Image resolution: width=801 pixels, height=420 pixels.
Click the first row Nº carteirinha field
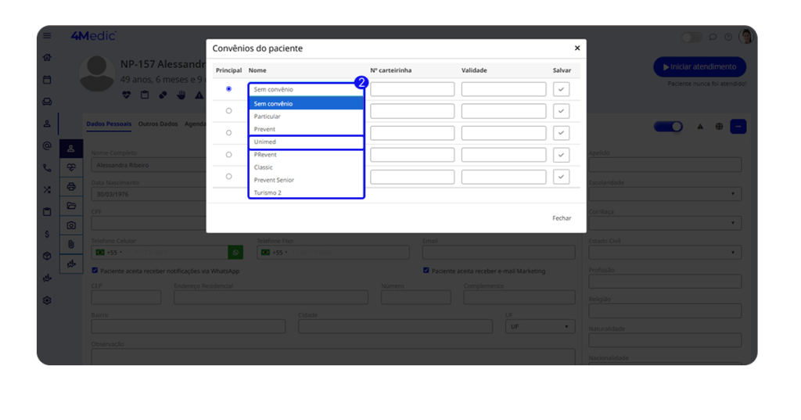tap(412, 89)
